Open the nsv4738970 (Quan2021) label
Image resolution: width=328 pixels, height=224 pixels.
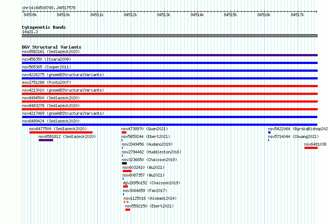click(144, 129)
